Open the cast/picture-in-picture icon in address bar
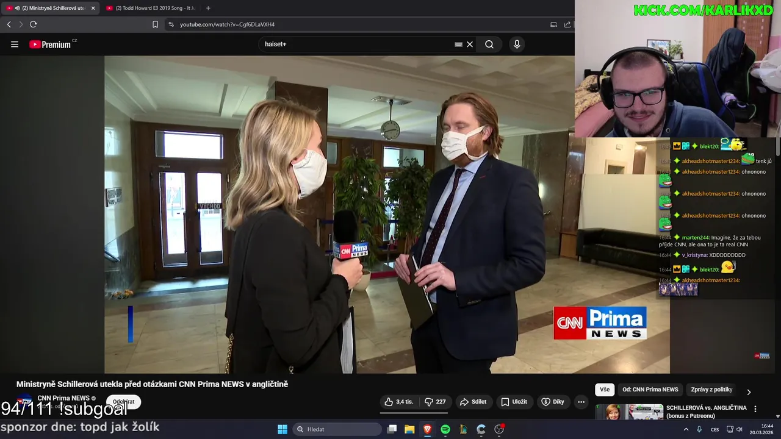 point(553,24)
